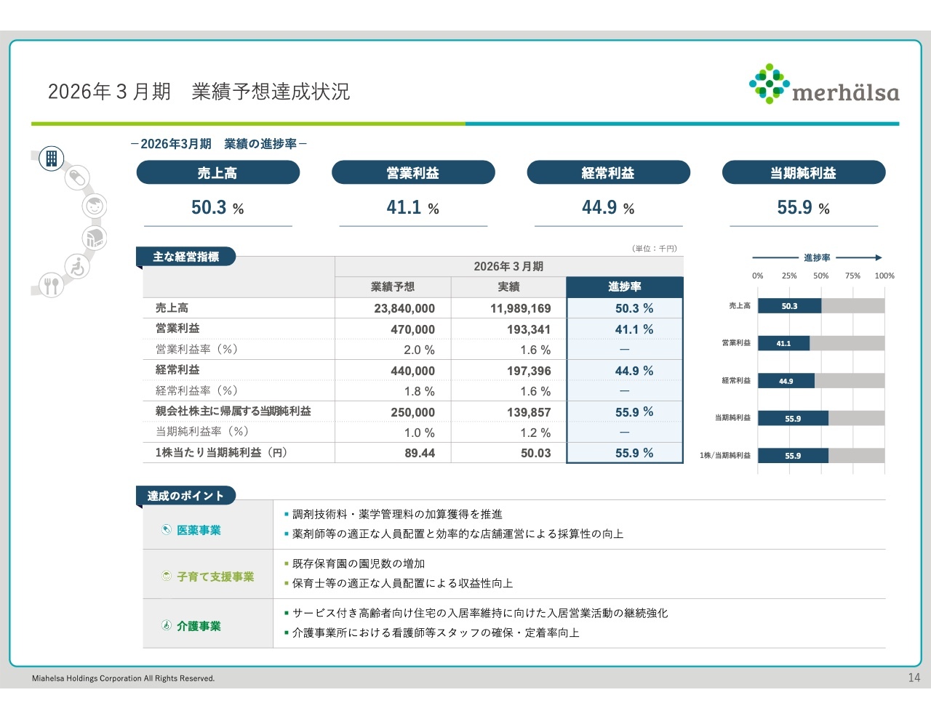Screen dimensions: 931x719
Task: Click the 進捗率 column header
Action: 624,287
